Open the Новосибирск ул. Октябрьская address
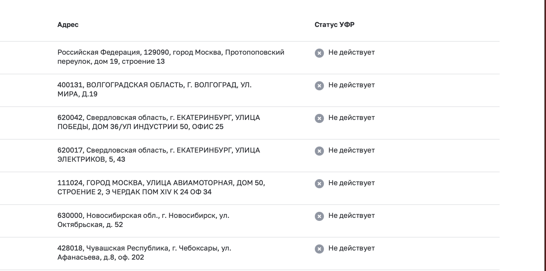The image size is (546, 271). (143, 220)
